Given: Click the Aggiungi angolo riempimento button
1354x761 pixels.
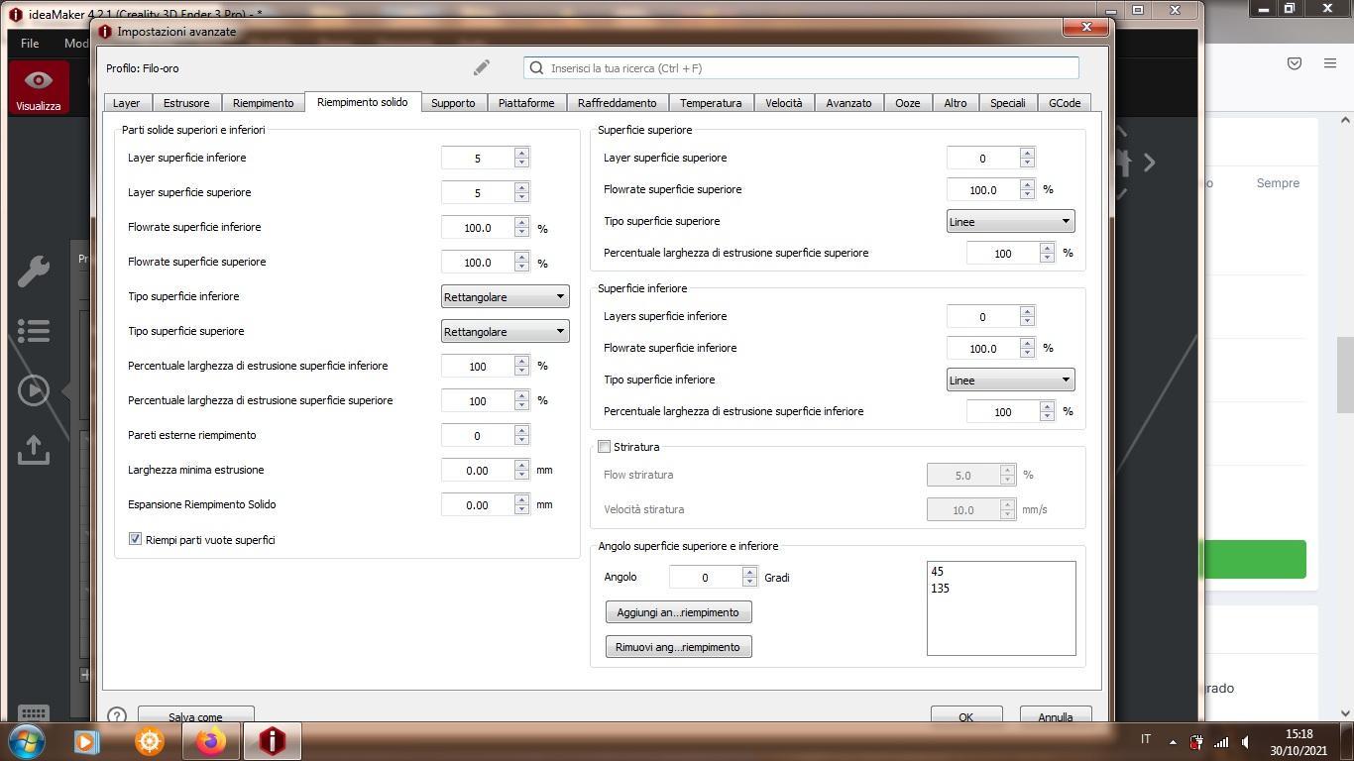Looking at the screenshot, I should click(678, 612).
